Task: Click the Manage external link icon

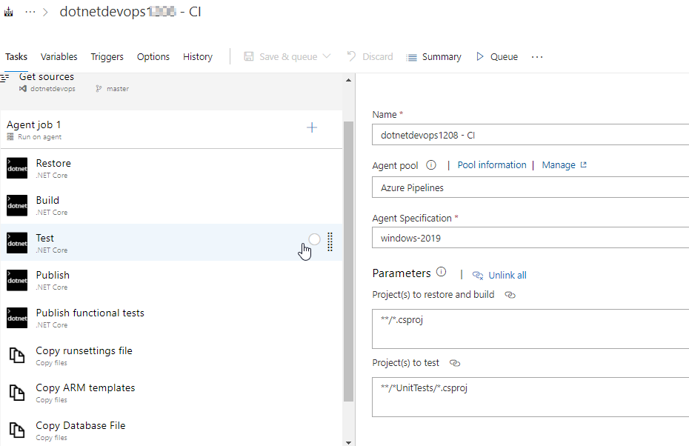Action: 584,164
